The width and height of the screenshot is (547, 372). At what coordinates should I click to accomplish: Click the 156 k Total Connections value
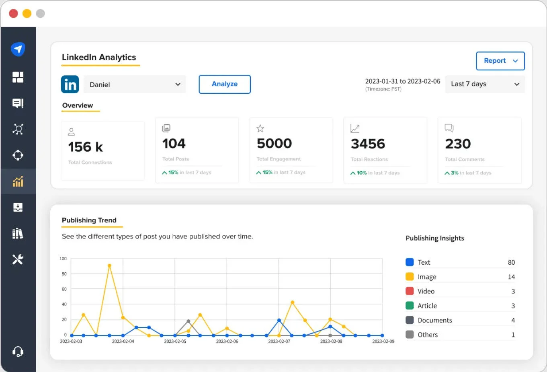85,147
